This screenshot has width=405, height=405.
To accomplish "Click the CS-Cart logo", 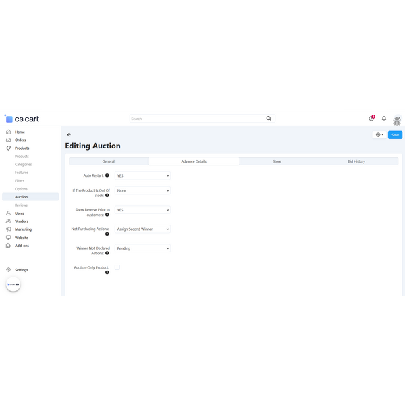I will click(x=22, y=119).
